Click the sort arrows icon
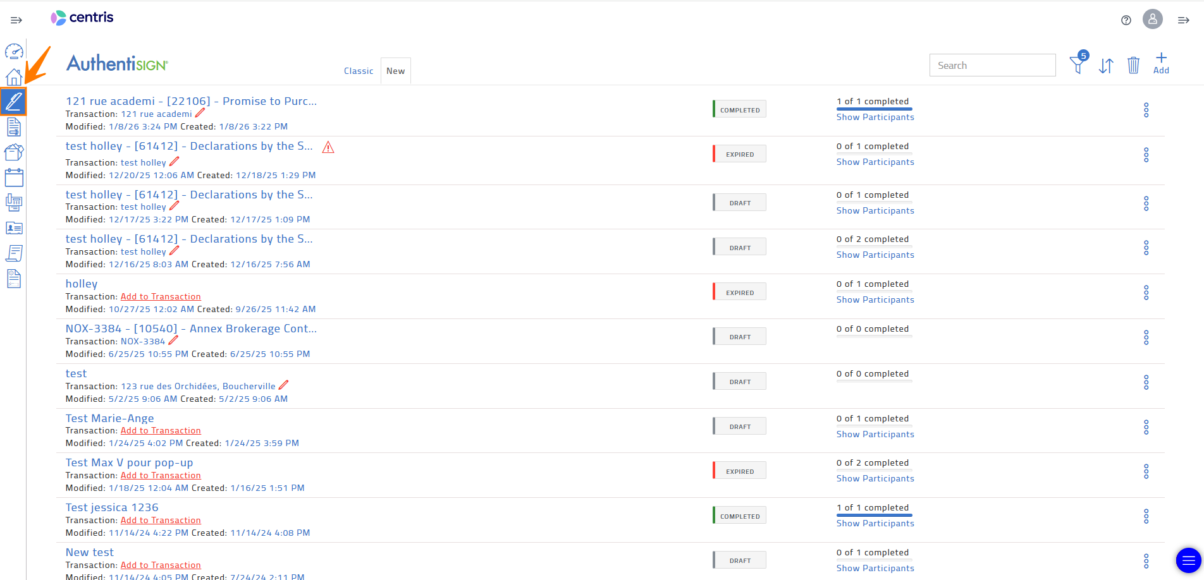This screenshot has height=580, width=1204. (x=1105, y=66)
